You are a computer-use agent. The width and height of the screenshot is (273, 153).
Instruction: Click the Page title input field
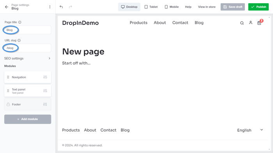click(28, 30)
